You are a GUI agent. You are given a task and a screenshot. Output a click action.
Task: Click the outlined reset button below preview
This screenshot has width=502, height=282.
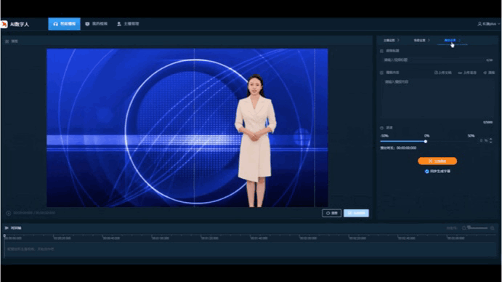coord(331,213)
